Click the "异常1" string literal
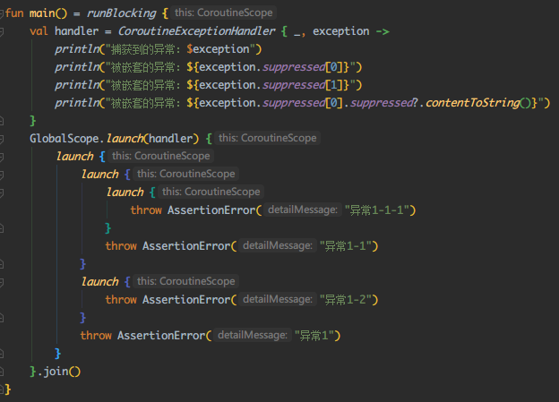This screenshot has height=402, width=559. [314, 336]
